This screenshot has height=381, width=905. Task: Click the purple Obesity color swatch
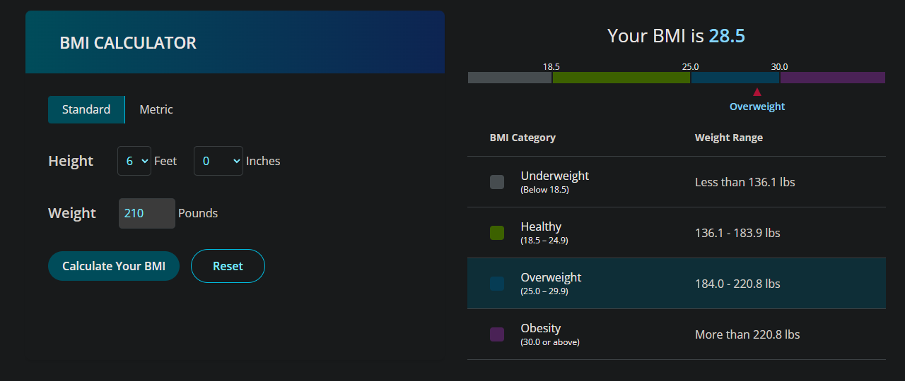(x=497, y=334)
